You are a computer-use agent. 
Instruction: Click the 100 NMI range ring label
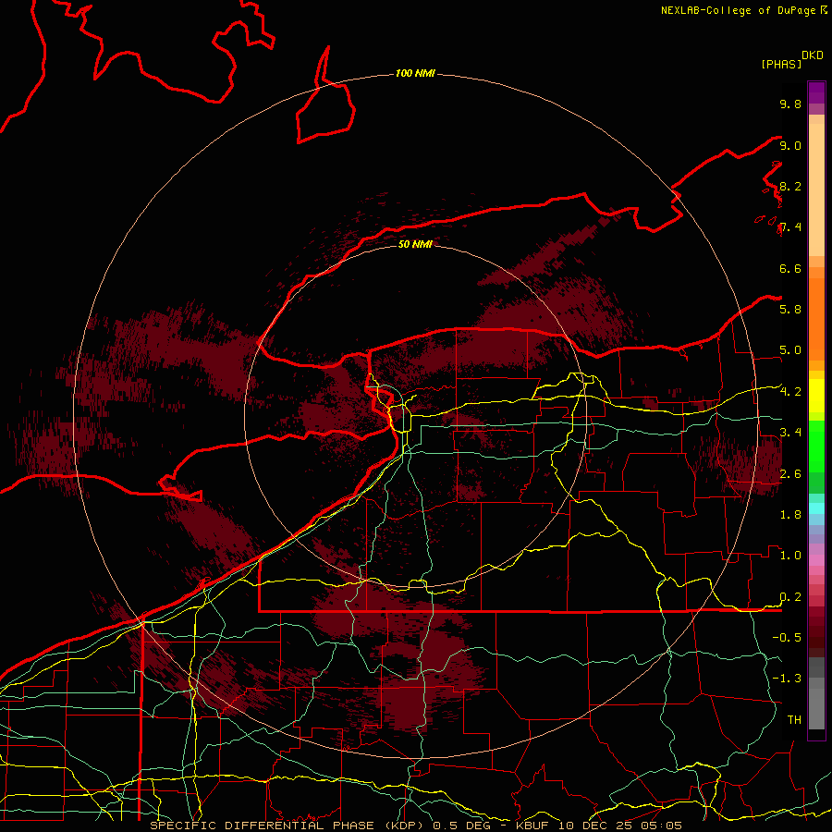point(415,73)
